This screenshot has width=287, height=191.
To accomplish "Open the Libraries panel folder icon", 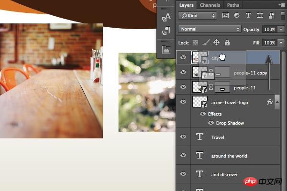I will click(x=166, y=50).
